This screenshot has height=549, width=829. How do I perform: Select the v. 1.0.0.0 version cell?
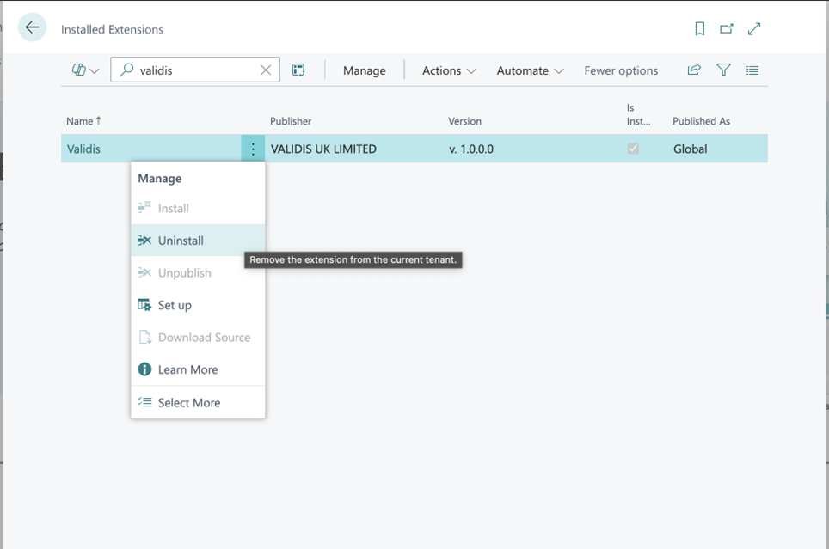coord(471,149)
